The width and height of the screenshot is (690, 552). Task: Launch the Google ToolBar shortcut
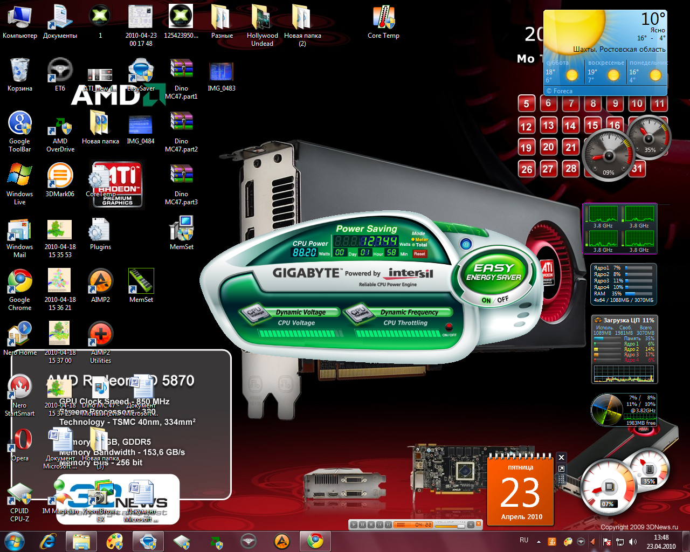(20, 131)
